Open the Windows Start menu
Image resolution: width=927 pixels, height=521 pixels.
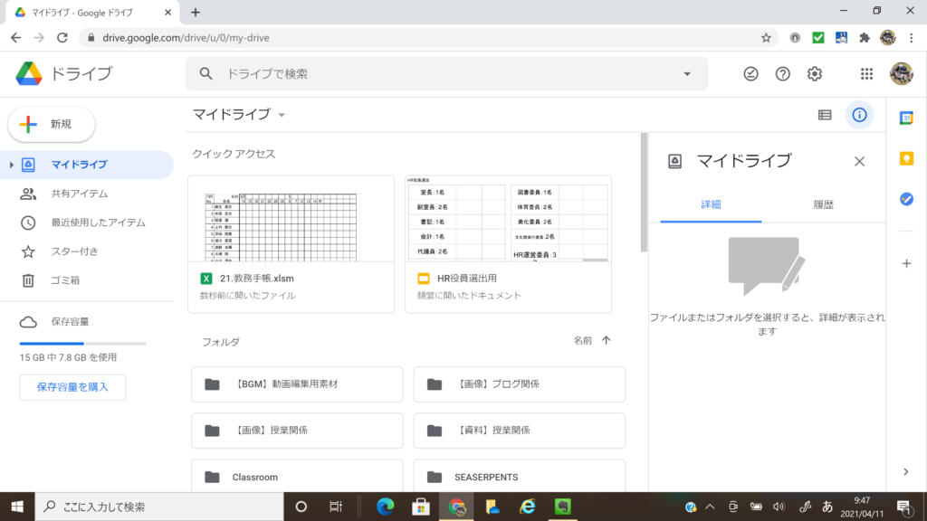(17, 507)
